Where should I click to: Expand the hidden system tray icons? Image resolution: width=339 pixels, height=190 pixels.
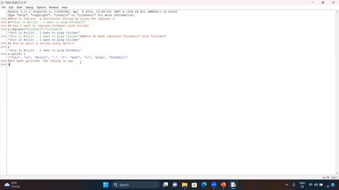(287, 185)
